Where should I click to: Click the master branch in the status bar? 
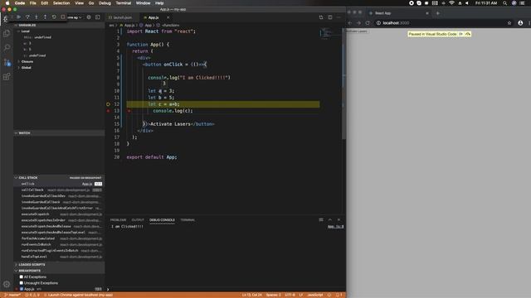pyautogui.click(x=12, y=295)
